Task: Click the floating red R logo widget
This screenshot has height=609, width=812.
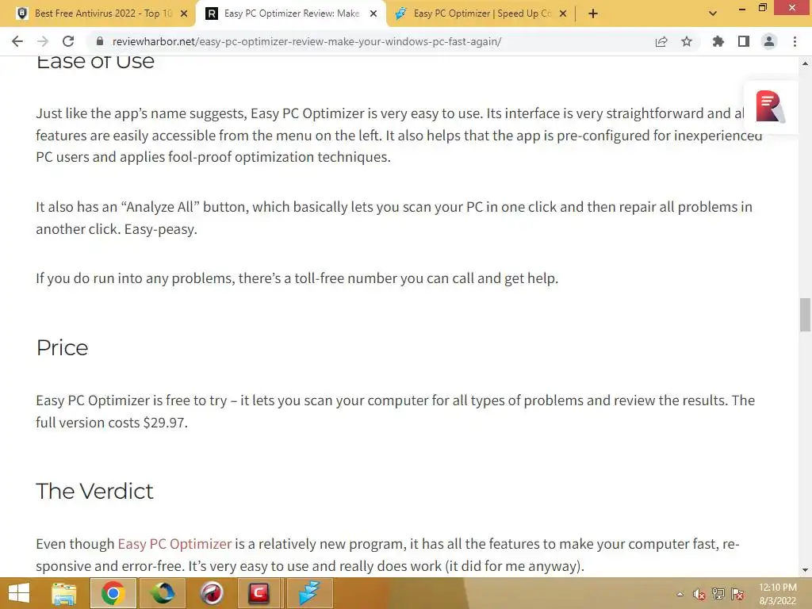Action: coord(770,107)
